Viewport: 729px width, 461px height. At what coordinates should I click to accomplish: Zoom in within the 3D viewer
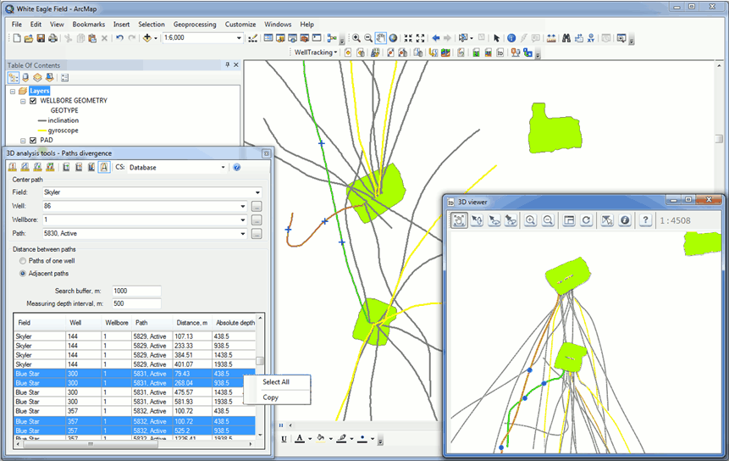pyautogui.click(x=530, y=220)
